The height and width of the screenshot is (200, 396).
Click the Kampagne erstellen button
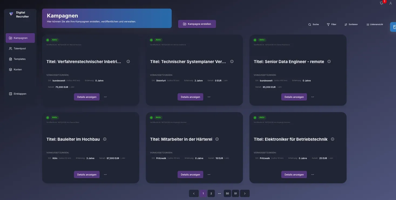[197, 24]
